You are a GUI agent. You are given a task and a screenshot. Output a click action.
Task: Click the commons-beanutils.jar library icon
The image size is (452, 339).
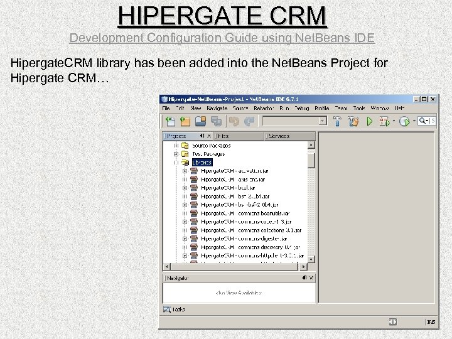pyautogui.click(x=194, y=213)
